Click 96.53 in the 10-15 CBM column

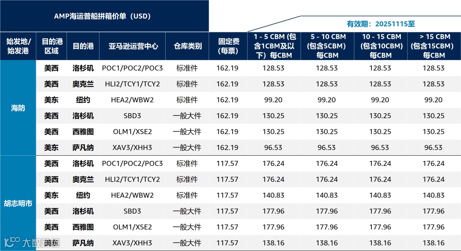coord(380,148)
